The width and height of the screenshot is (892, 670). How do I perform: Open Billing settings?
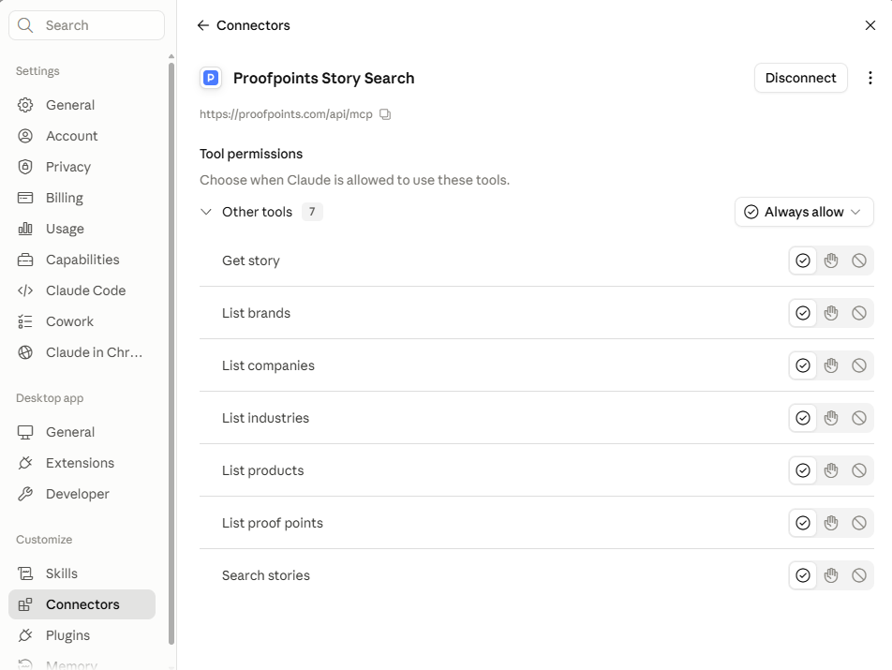(x=82, y=198)
